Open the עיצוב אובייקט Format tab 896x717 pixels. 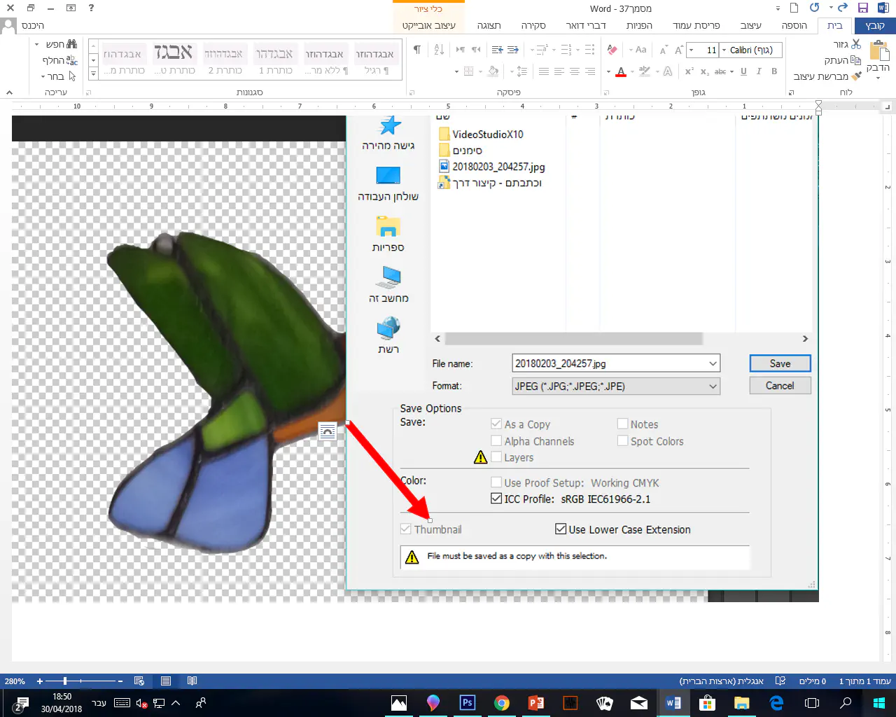tap(428, 25)
